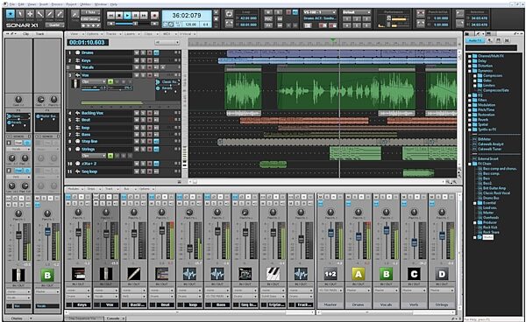Select the Erase tool
The width and height of the screenshot is (526, 322).
[x=60, y=14]
